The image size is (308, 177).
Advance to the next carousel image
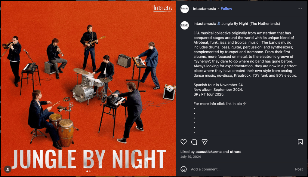[170, 88]
